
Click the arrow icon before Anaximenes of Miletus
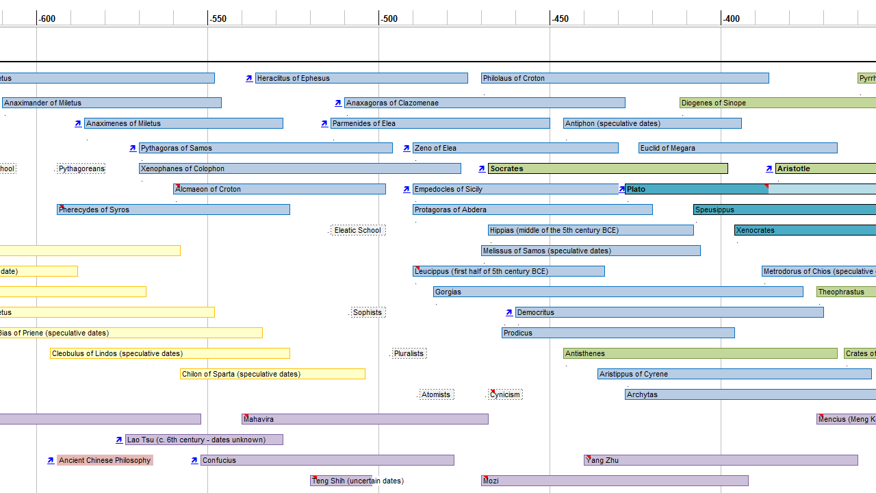[x=78, y=124]
